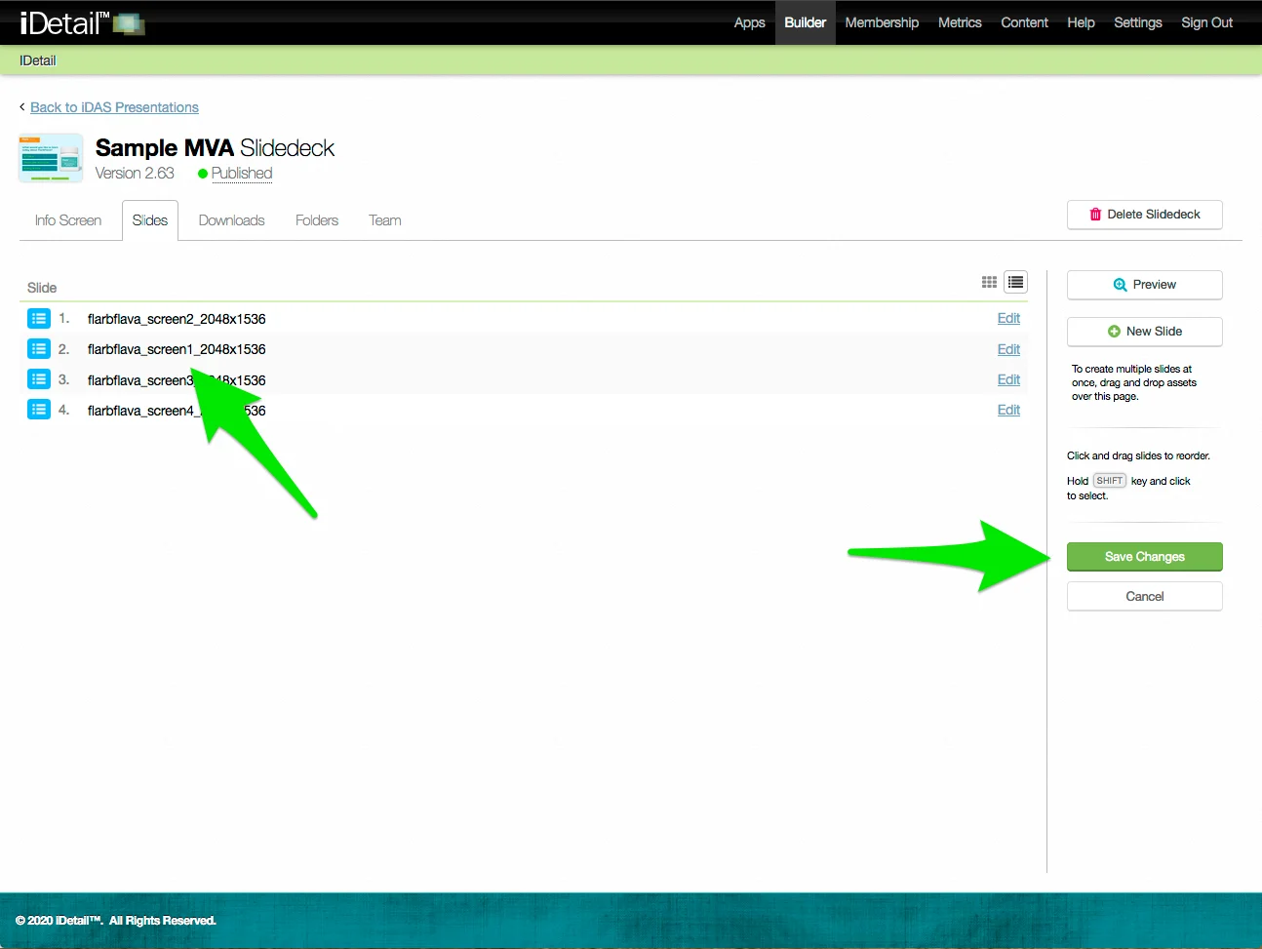
Task: Click the IDetail breadcrumb text
Action: coord(38,60)
